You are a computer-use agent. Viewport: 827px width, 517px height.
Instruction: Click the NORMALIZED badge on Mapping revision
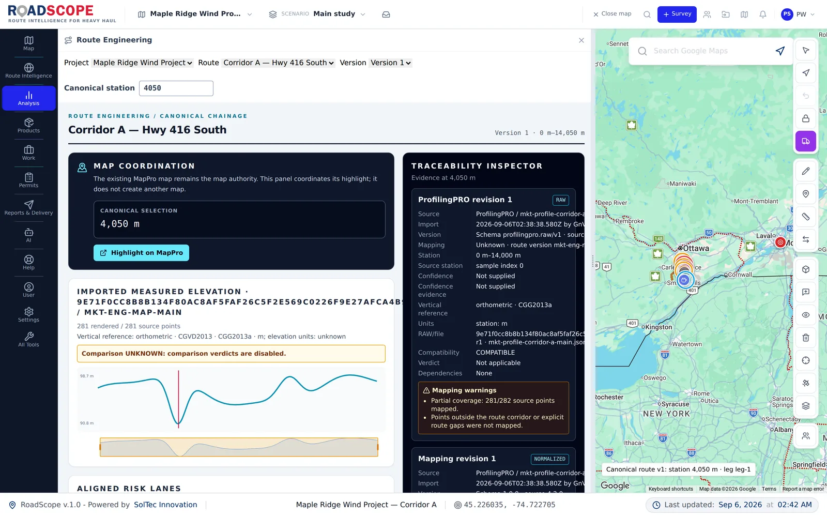click(x=549, y=459)
